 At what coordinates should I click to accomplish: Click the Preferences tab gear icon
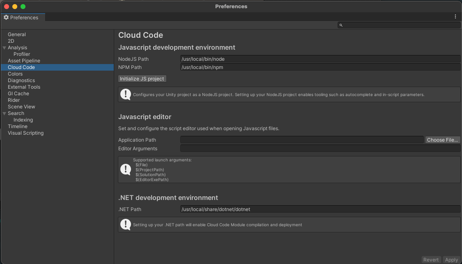point(6,17)
